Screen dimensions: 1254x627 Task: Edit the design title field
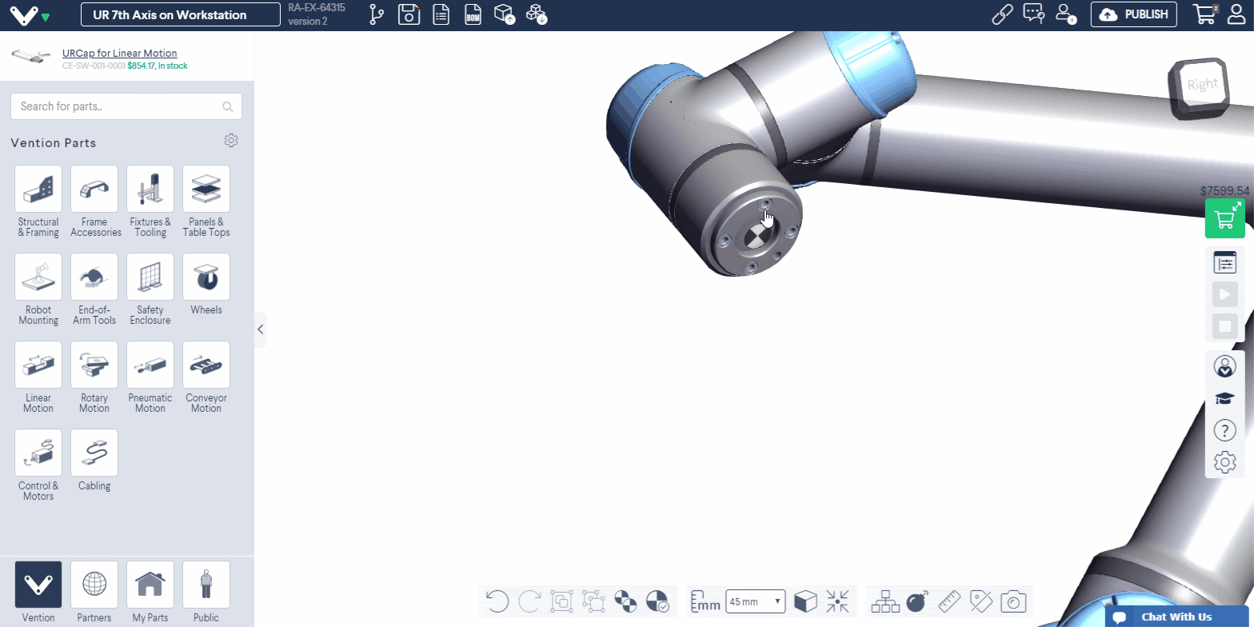[x=181, y=14]
